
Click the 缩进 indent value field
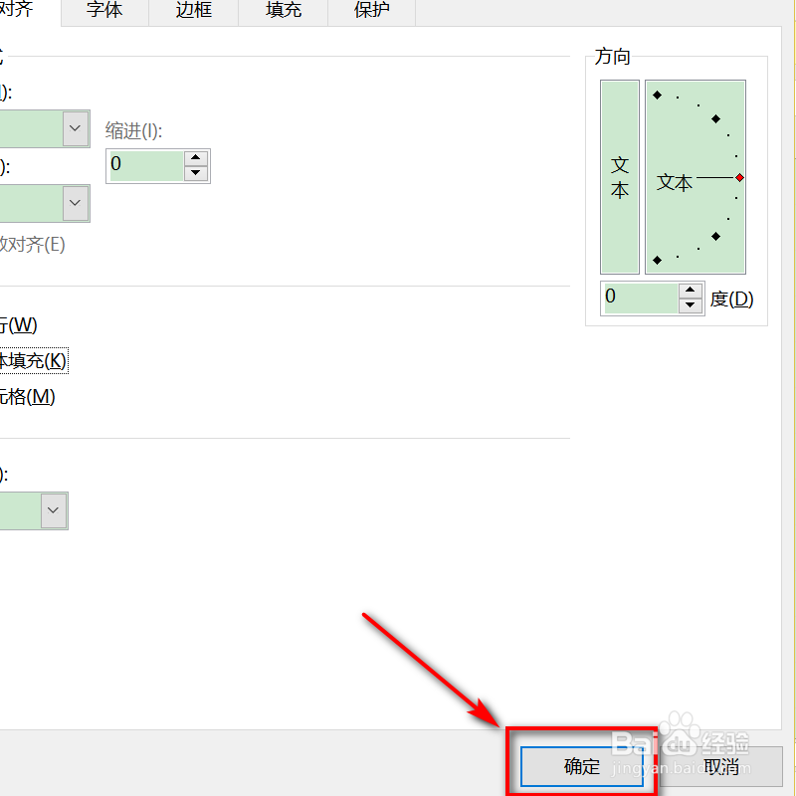[x=145, y=165]
